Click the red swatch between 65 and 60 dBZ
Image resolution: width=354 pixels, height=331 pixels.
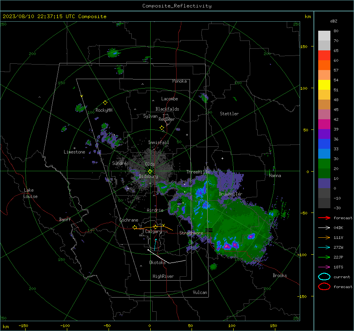pos(324,55)
